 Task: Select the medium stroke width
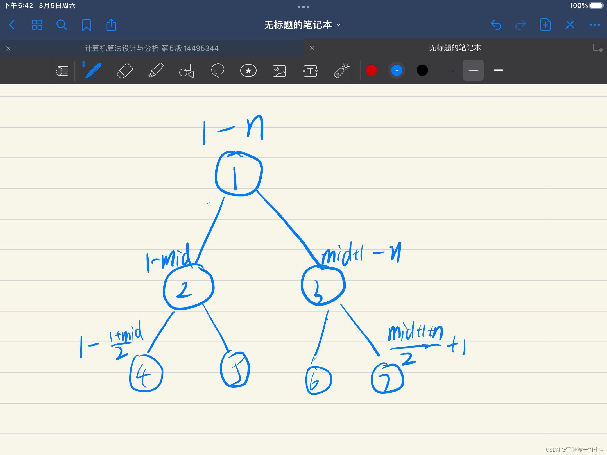473,70
